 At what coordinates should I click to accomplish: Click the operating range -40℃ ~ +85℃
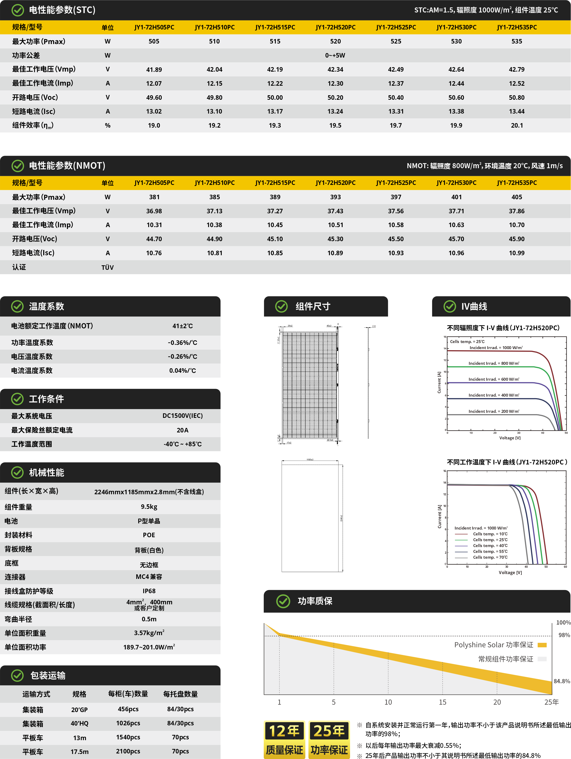coord(182,444)
